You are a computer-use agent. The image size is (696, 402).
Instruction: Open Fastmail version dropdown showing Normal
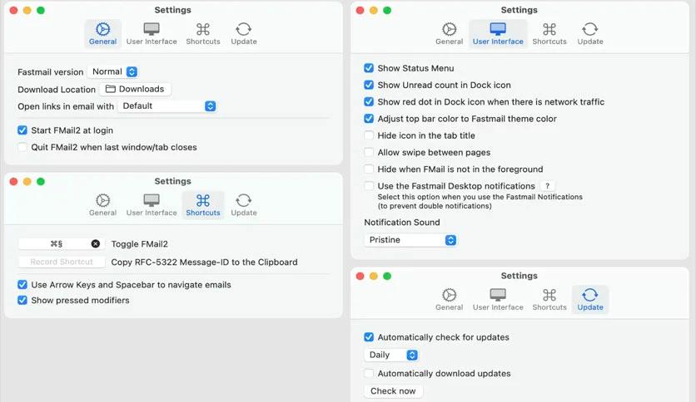(x=112, y=71)
